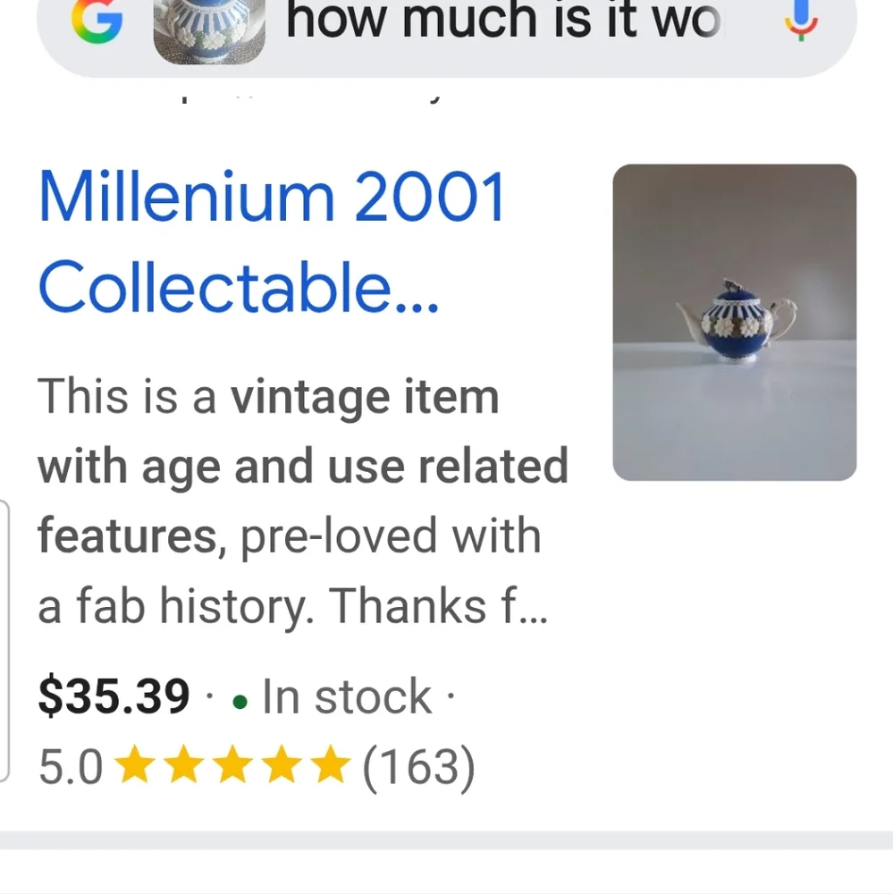Click the 5.0 rating score

point(71,767)
